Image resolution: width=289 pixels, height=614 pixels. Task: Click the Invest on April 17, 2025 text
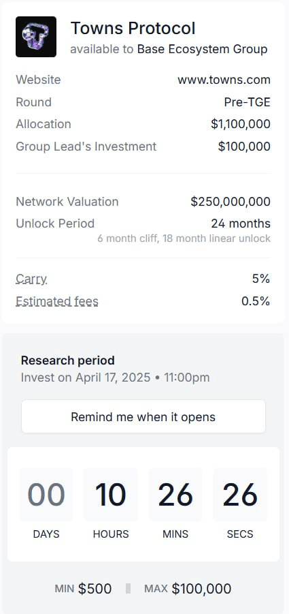click(x=86, y=378)
